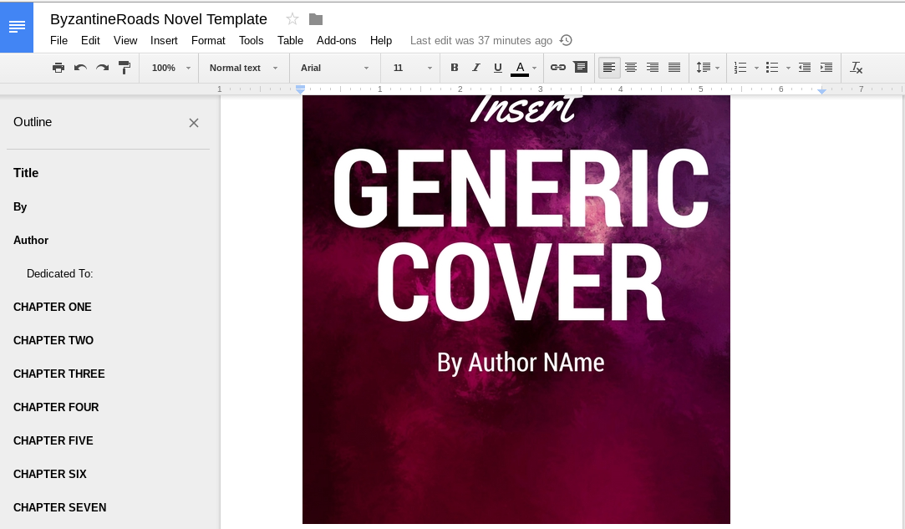Add a comment with the comment icon
Image resolution: width=905 pixels, height=529 pixels.
click(x=581, y=68)
